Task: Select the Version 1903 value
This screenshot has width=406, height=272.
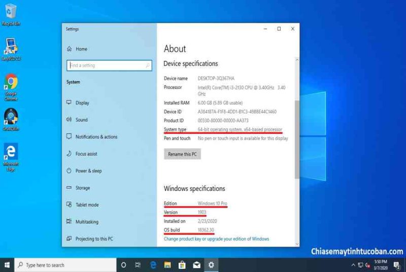Action: (x=201, y=212)
